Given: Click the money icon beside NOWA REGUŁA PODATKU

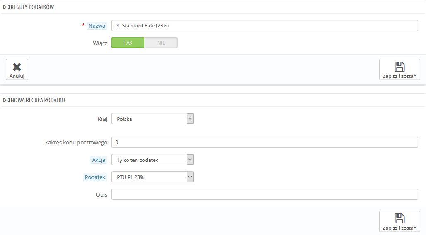Looking at the screenshot, I should tap(6, 100).
